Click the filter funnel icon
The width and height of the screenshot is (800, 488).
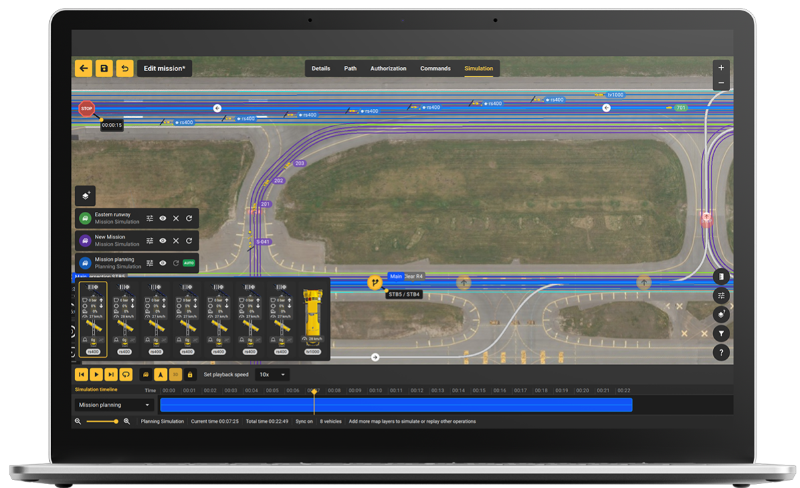point(721,333)
